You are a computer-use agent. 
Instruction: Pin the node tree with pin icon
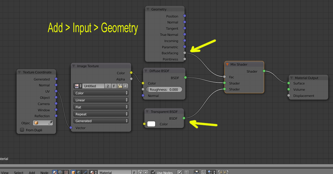[x=179, y=172]
